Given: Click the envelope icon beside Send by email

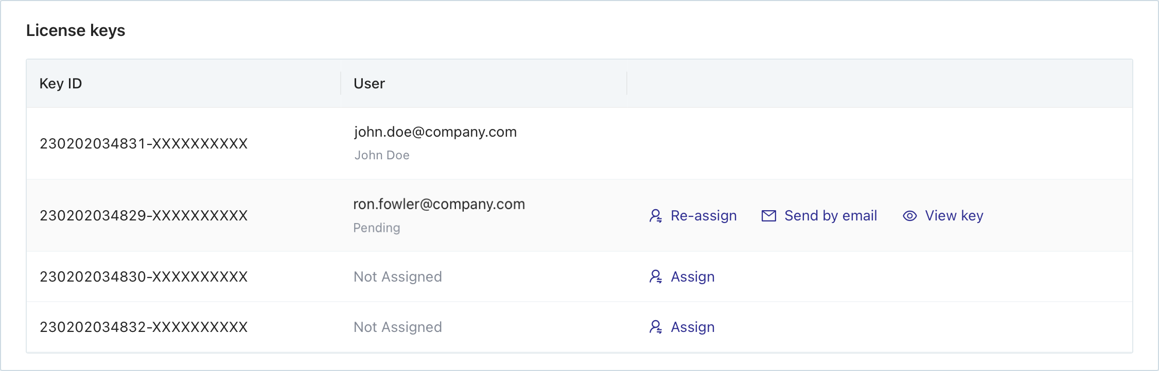Looking at the screenshot, I should coord(768,216).
